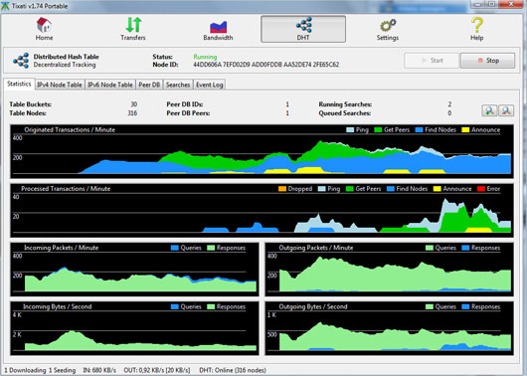The height and width of the screenshot is (376, 527).
Task: Click 'DHT: Online (316 nodes)' status entry
Action: (x=233, y=370)
